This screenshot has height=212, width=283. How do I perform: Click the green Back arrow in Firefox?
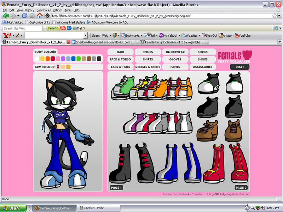pyautogui.click(x=6, y=16)
